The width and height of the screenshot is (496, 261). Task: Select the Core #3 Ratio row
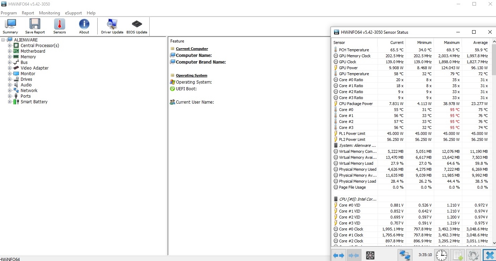[411, 98]
